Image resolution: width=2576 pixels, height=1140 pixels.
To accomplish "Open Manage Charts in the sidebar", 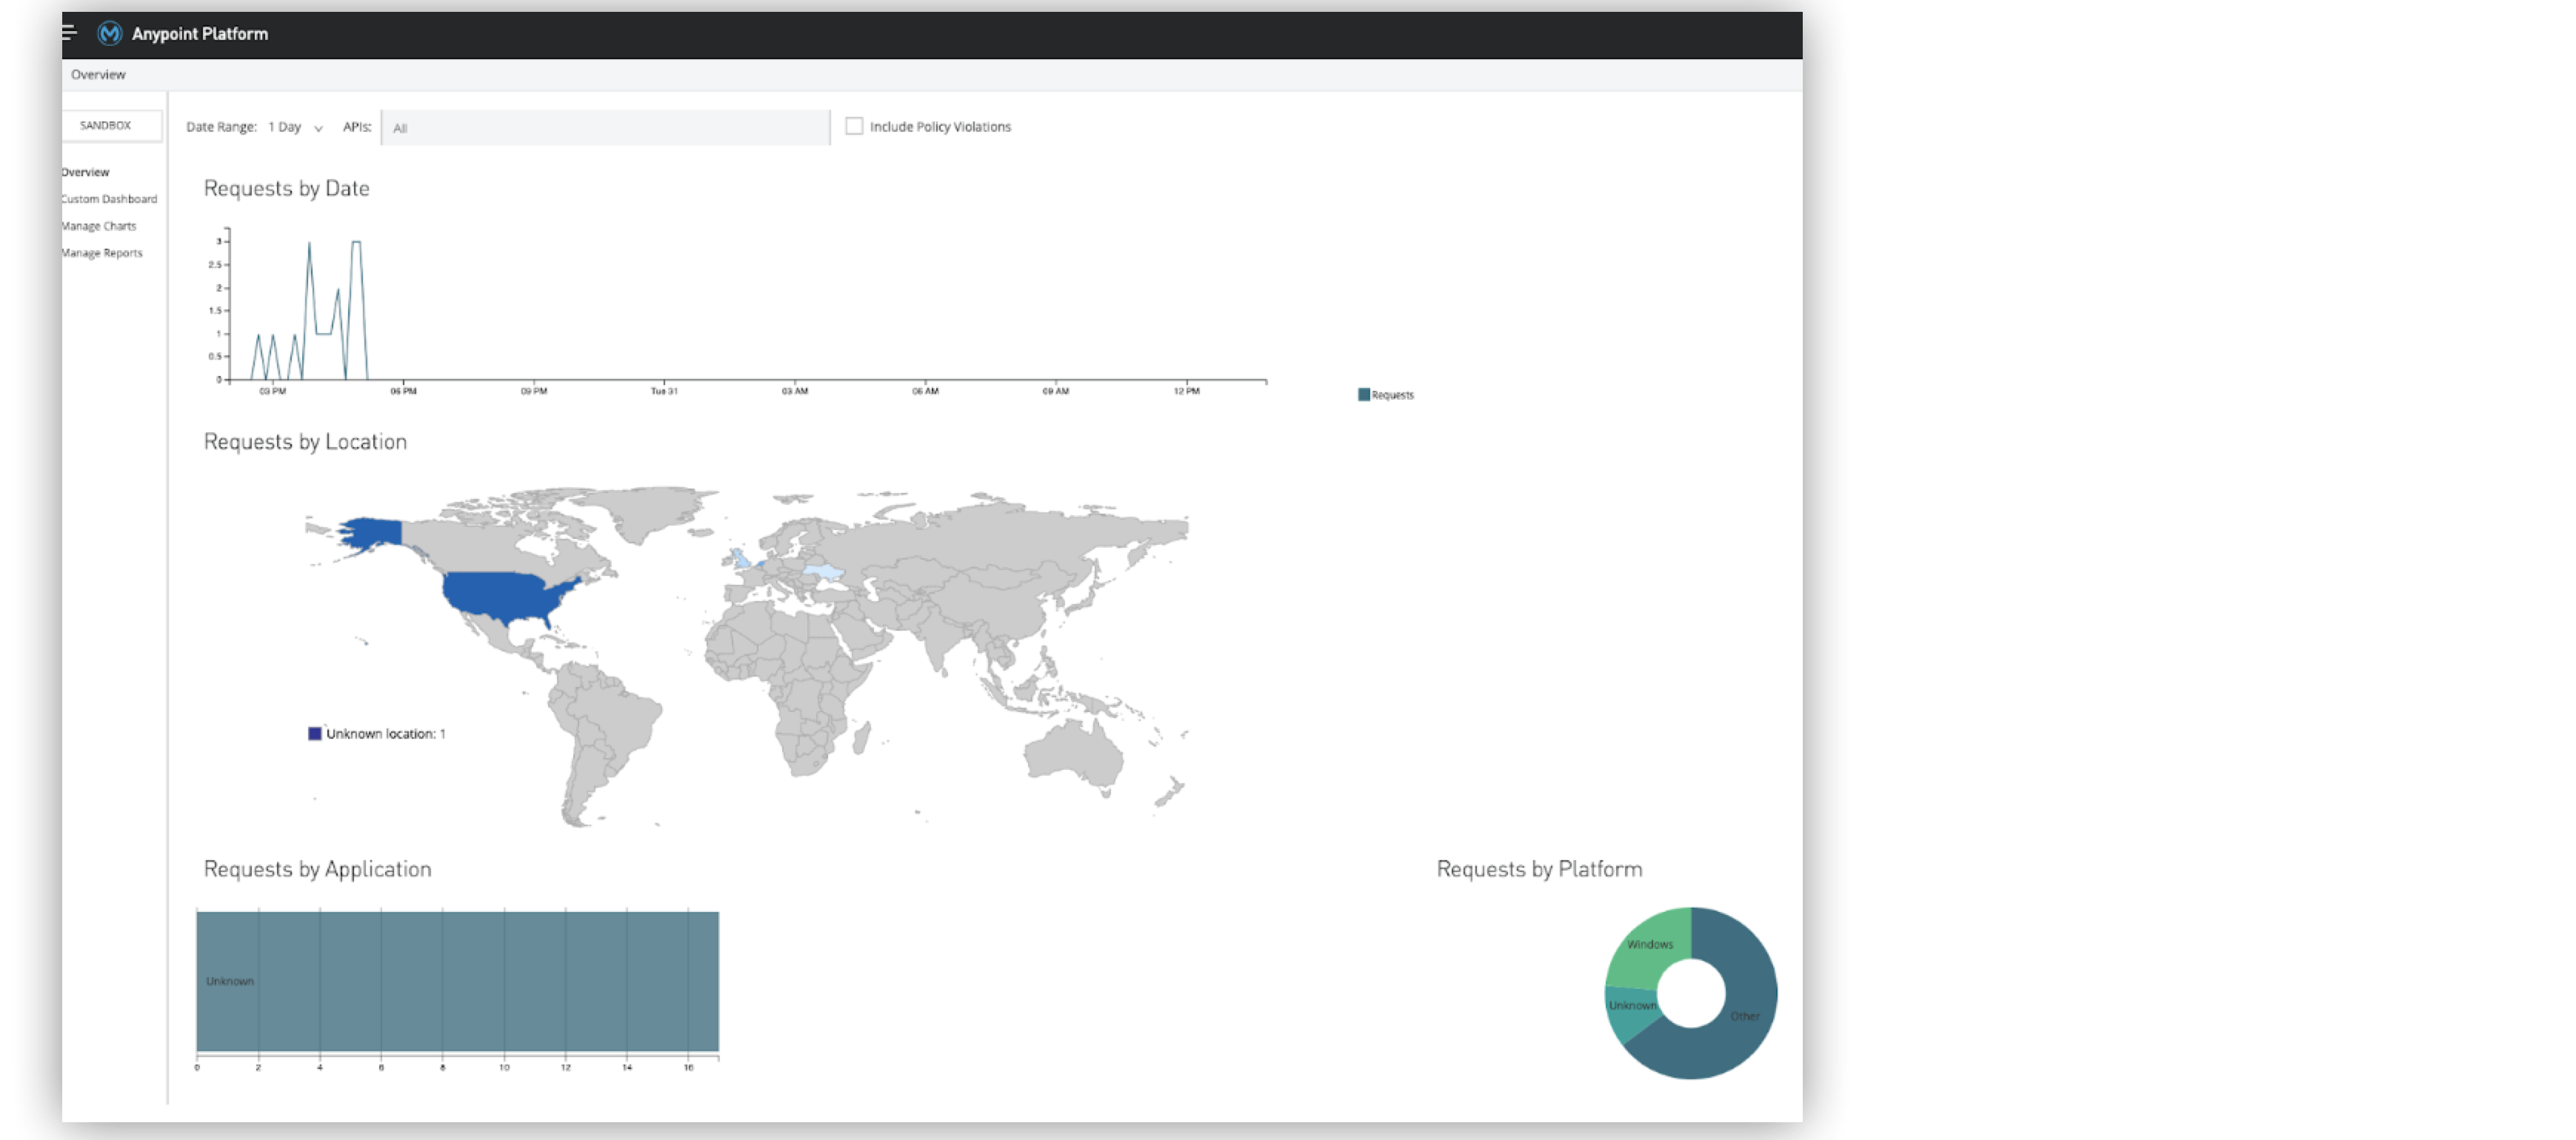I will [x=99, y=226].
